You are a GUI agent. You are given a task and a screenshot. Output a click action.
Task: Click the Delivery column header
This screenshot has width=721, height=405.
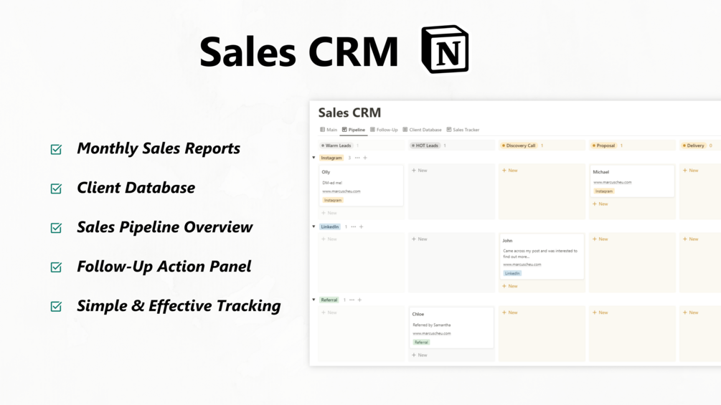click(x=694, y=146)
